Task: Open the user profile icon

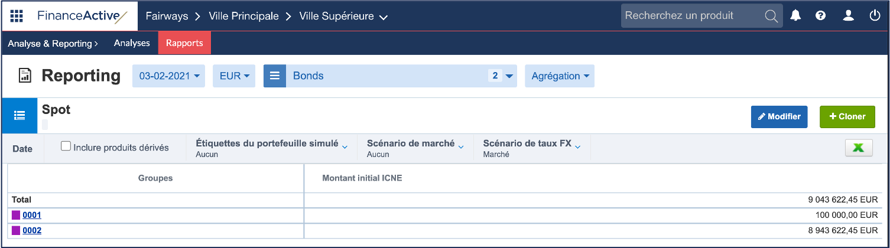Action: click(849, 16)
